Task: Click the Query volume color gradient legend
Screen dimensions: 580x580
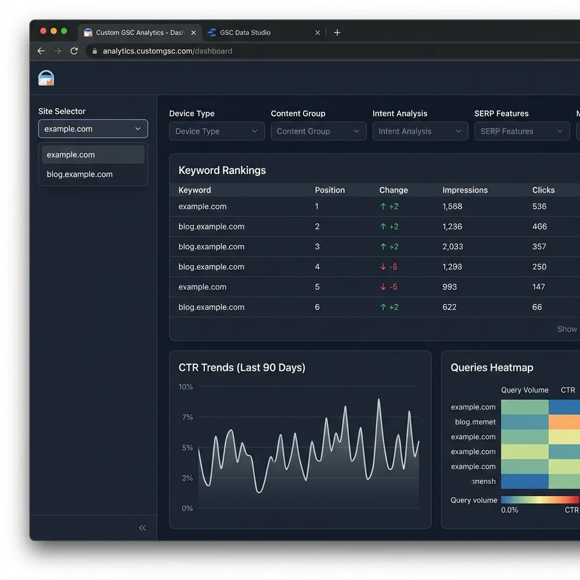Action: pos(540,500)
